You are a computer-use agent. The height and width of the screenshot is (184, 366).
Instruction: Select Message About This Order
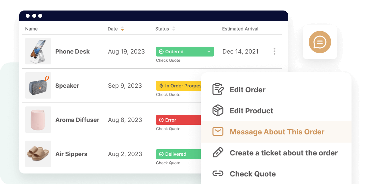click(276, 132)
